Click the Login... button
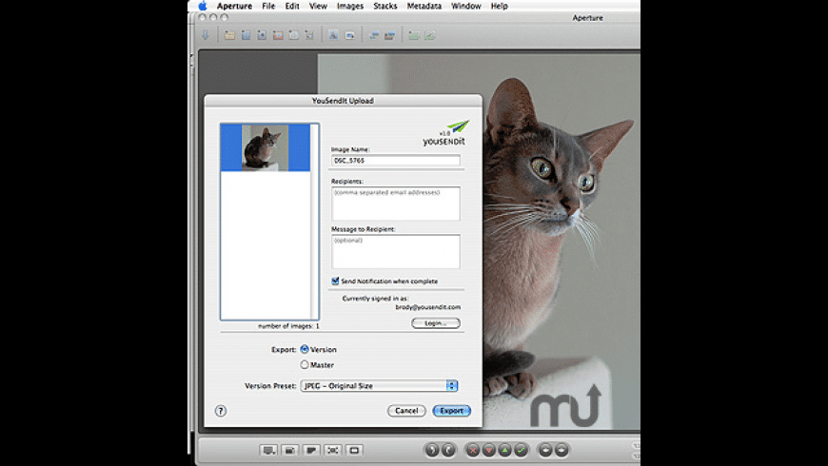Image resolution: width=828 pixels, height=466 pixels. click(436, 323)
